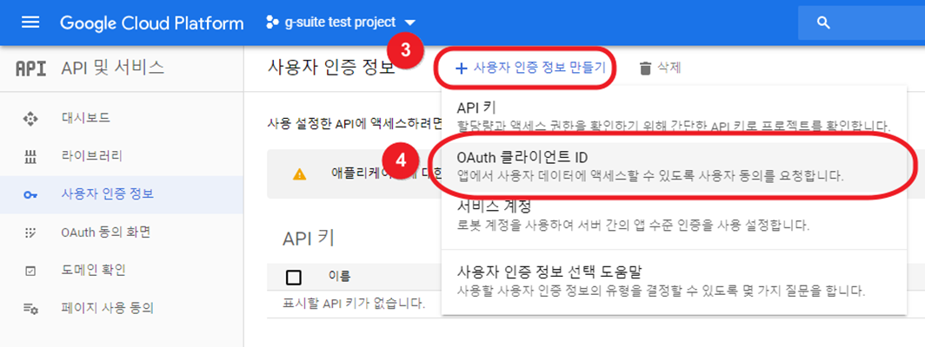Viewport: 925px width, 347px height.
Task: Open 도메인 확인 sidebar item
Action: [122, 271]
